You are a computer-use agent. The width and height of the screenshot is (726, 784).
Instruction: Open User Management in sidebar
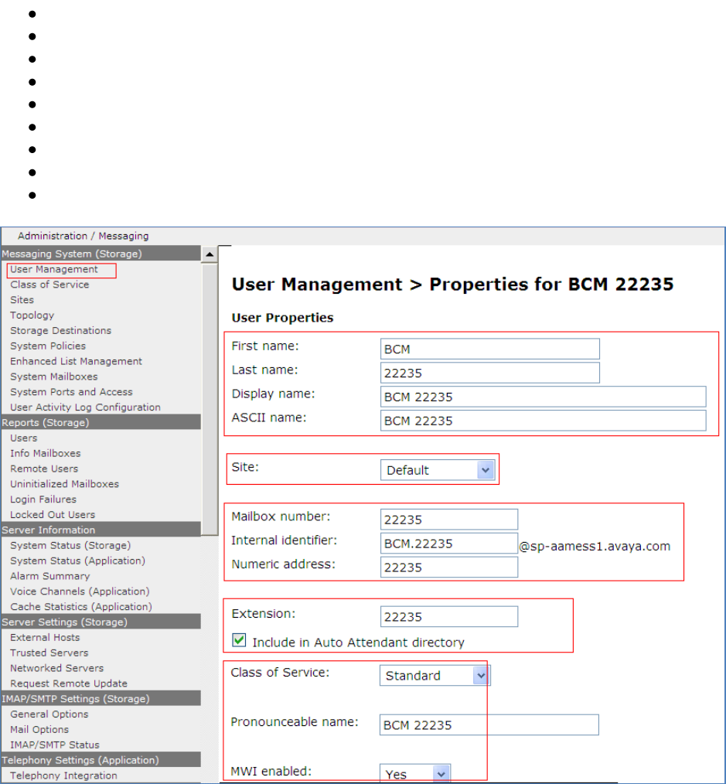click(54, 270)
